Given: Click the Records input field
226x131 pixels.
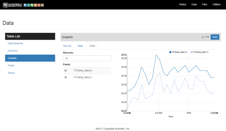Looking at the screenshot, I should pos(87,58).
